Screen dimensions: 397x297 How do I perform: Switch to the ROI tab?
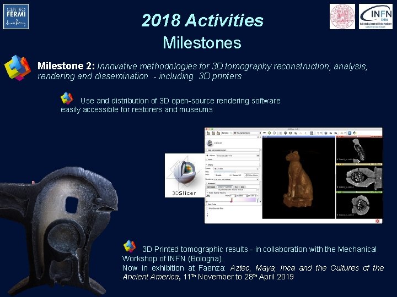pos(236,187)
